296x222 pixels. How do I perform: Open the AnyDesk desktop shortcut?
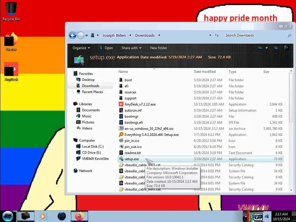pyautogui.click(x=11, y=72)
